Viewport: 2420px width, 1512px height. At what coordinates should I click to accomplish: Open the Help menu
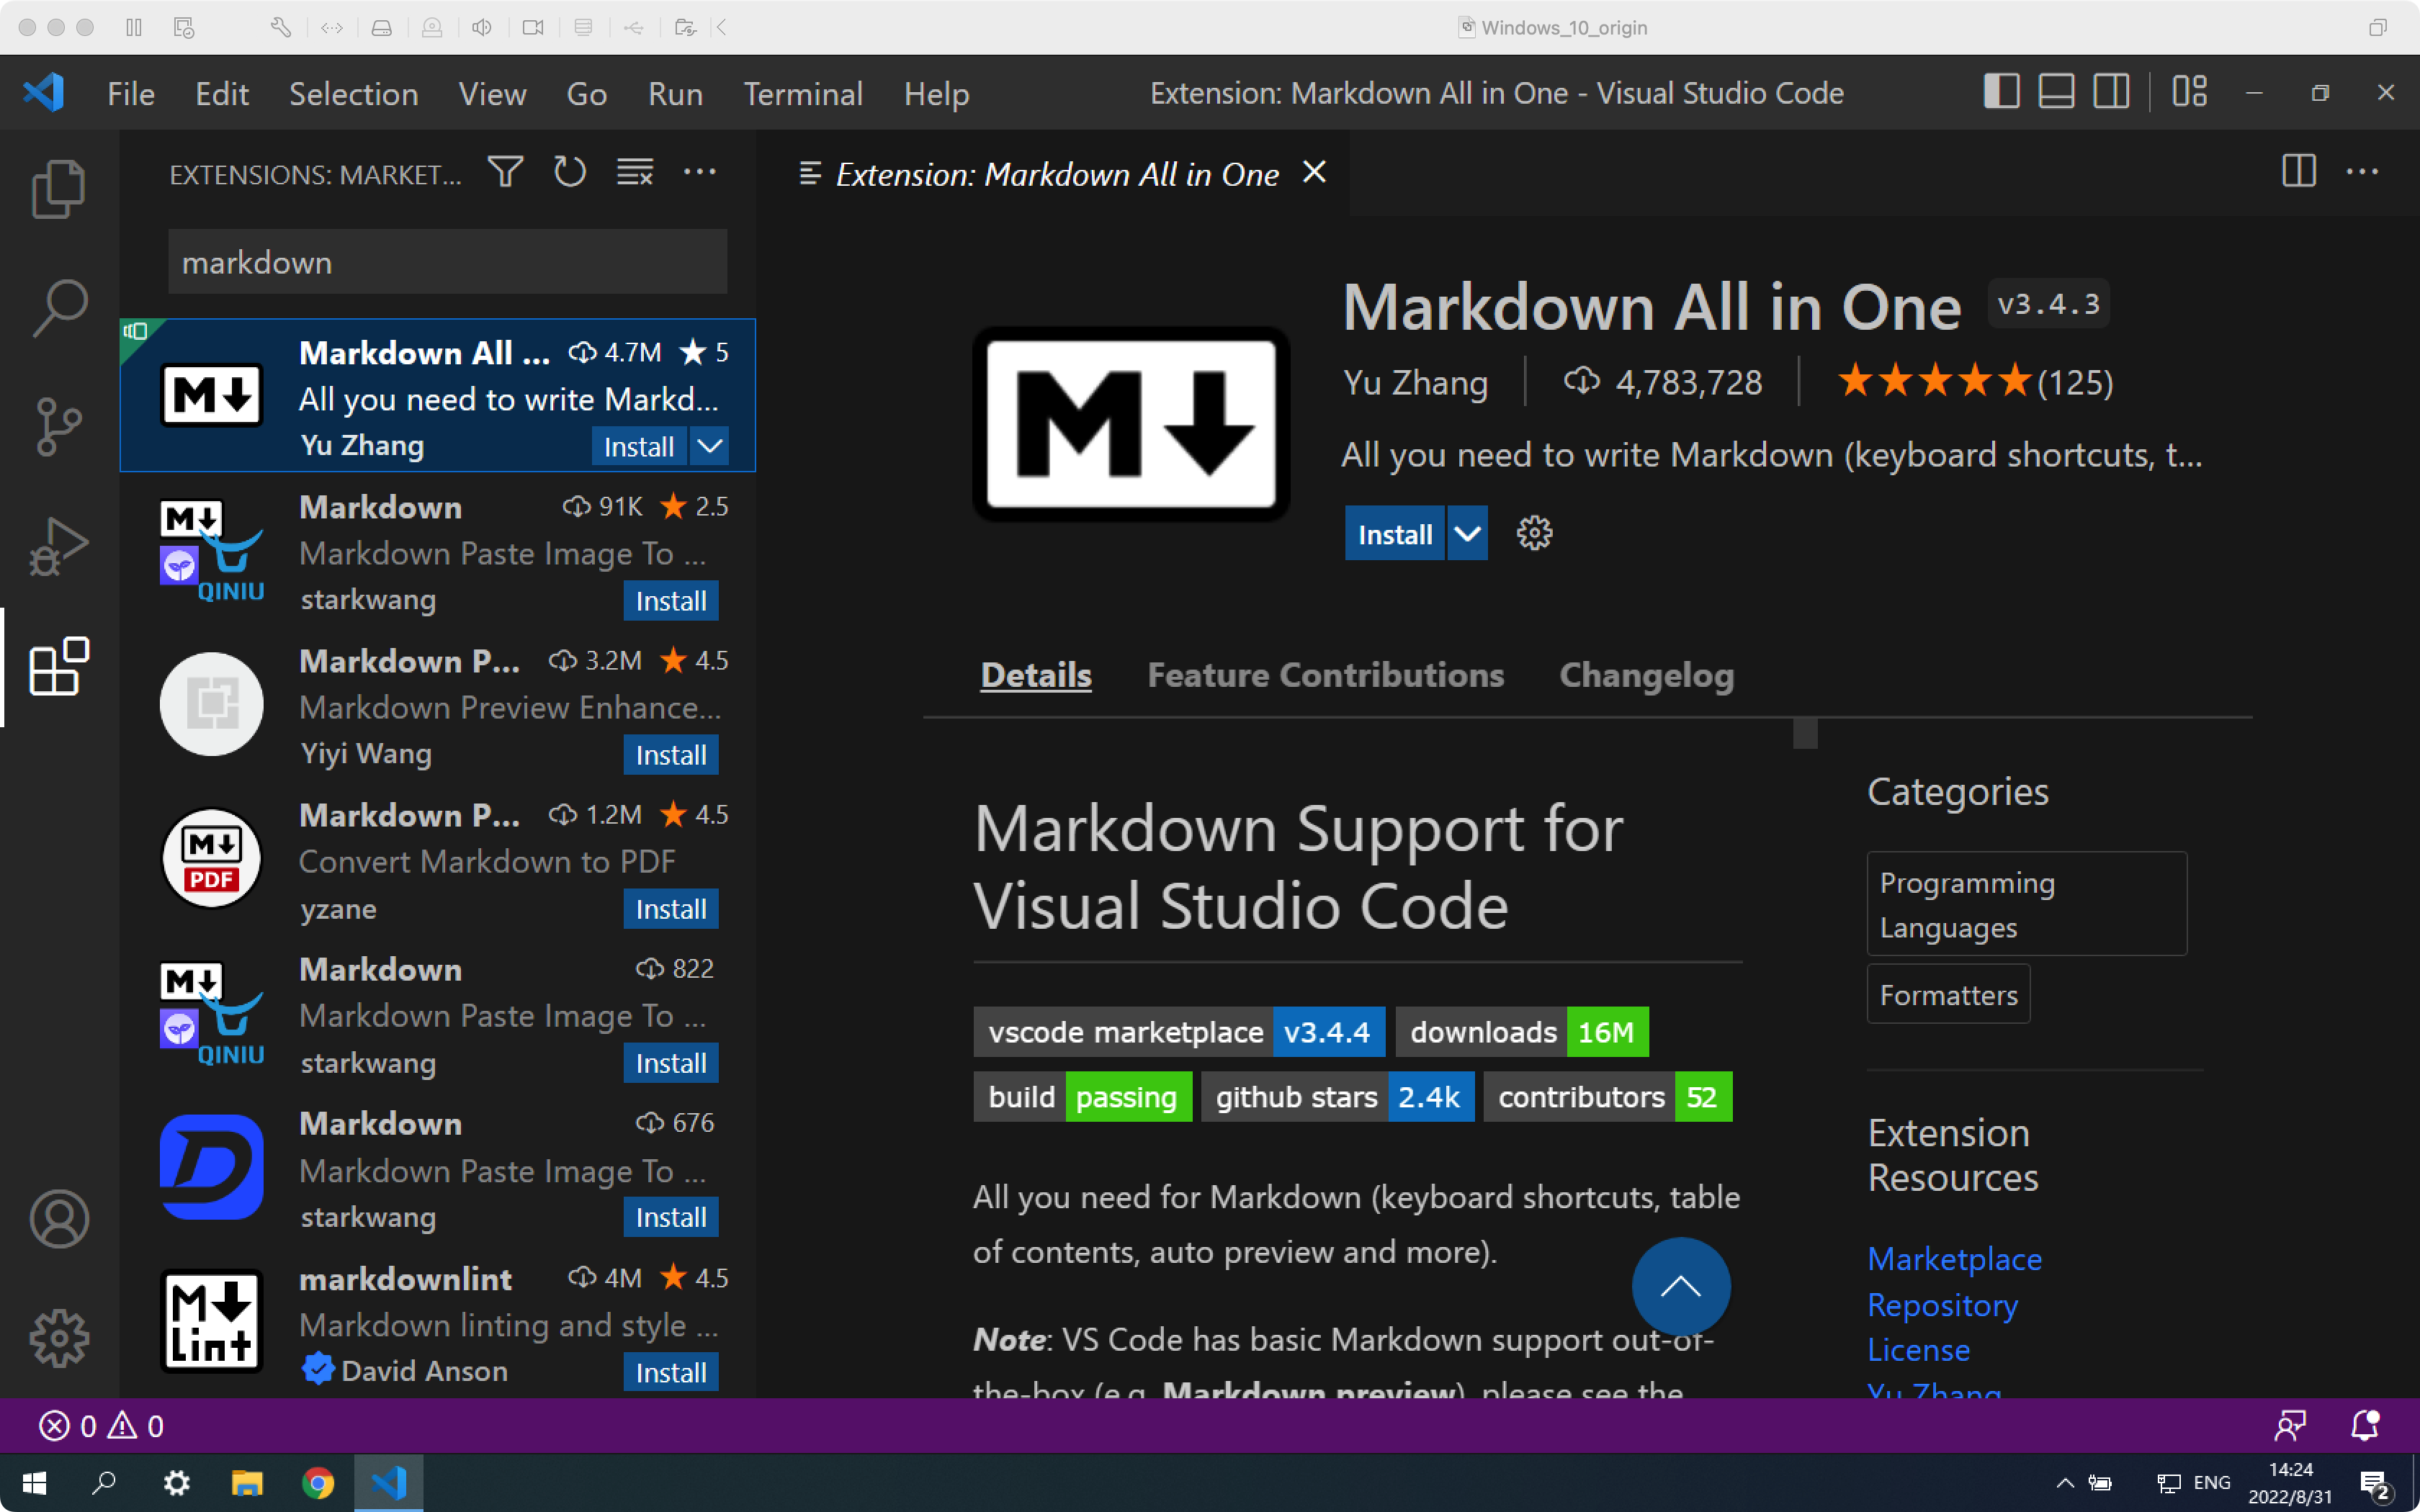coord(936,93)
